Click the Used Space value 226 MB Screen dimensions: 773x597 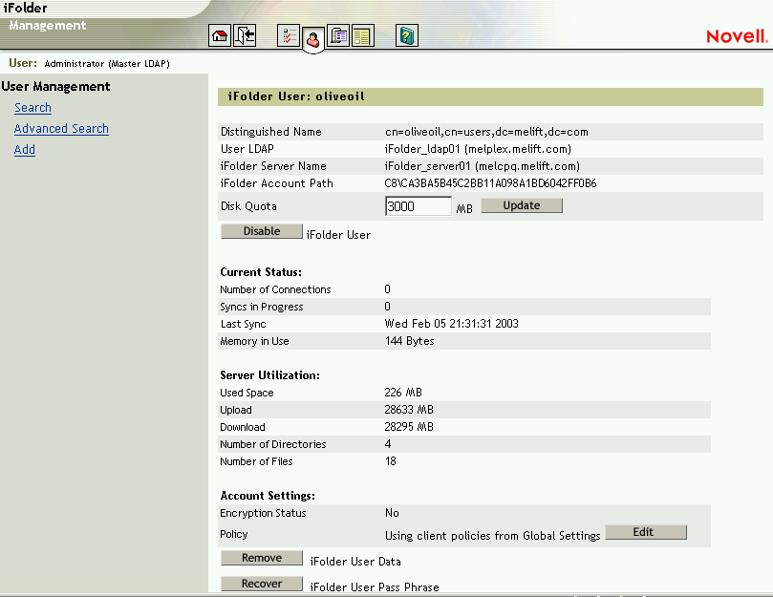tap(403, 393)
